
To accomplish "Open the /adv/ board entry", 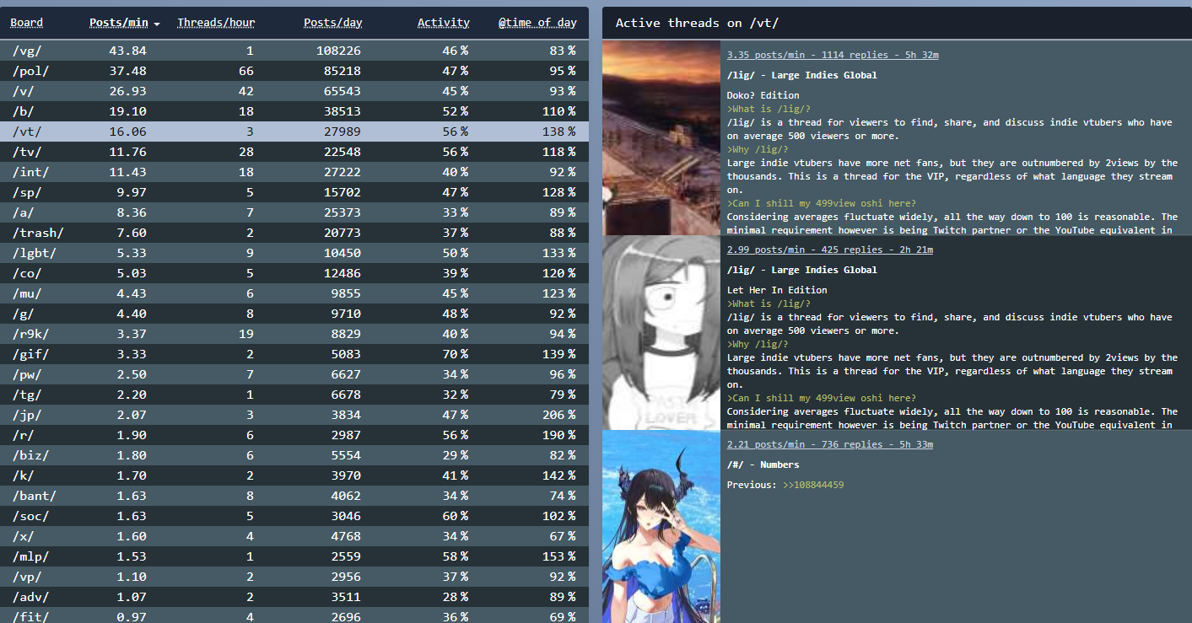I will coord(294,597).
